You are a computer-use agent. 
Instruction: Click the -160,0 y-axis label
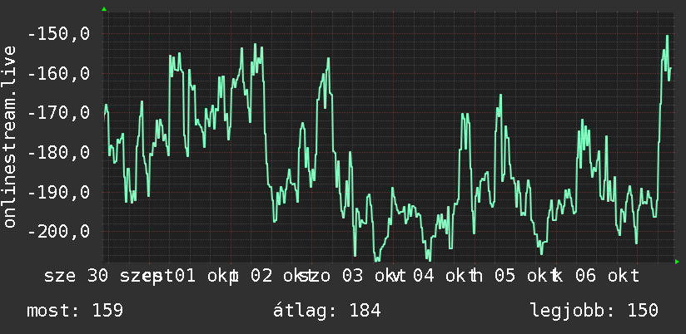58,73
